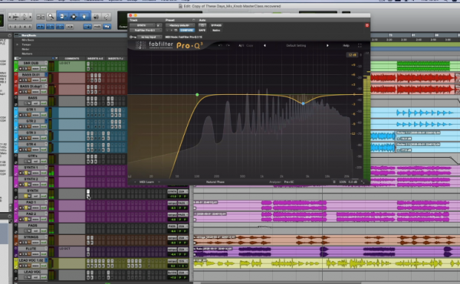Select the yellow LEAD VOC 1.02 audio clip
Viewport: 460px width, 284px height.
pos(327,263)
